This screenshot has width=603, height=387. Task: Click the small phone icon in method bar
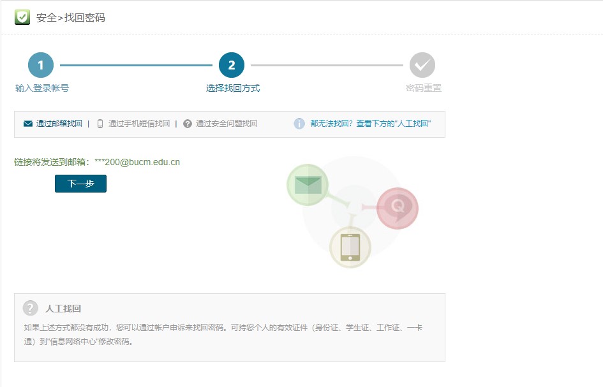click(100, 124)
